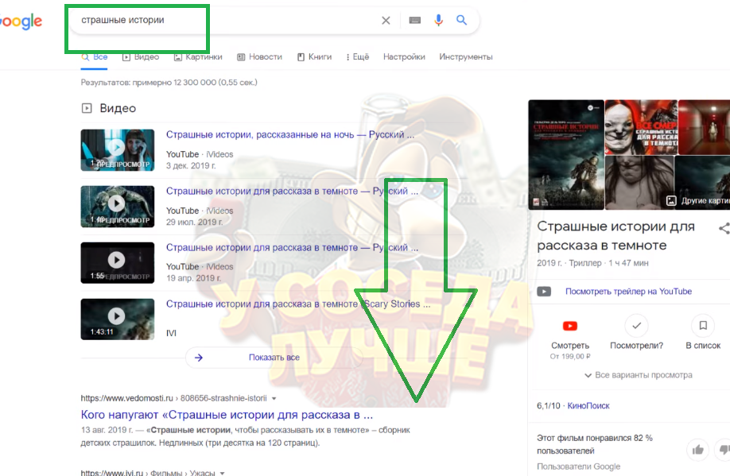Toggle the 'Посмотрели?' watched checkmark
Screen dimensions: 730x476
click(636, 325)
